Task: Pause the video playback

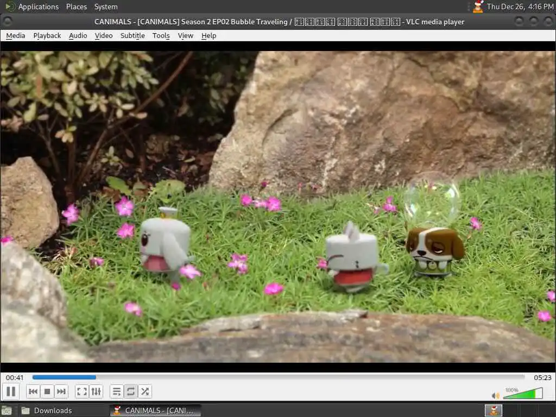Action: coord(11,391)
